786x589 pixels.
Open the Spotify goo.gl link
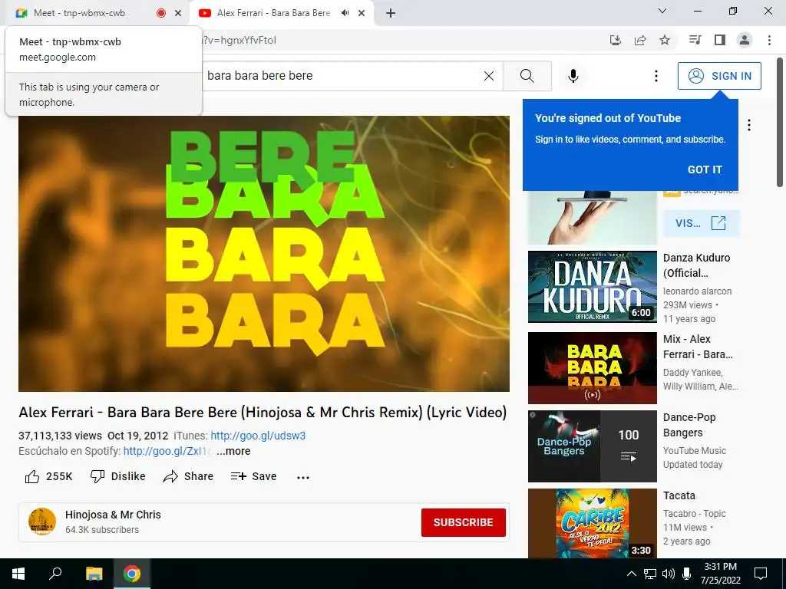tap(167, 451)
